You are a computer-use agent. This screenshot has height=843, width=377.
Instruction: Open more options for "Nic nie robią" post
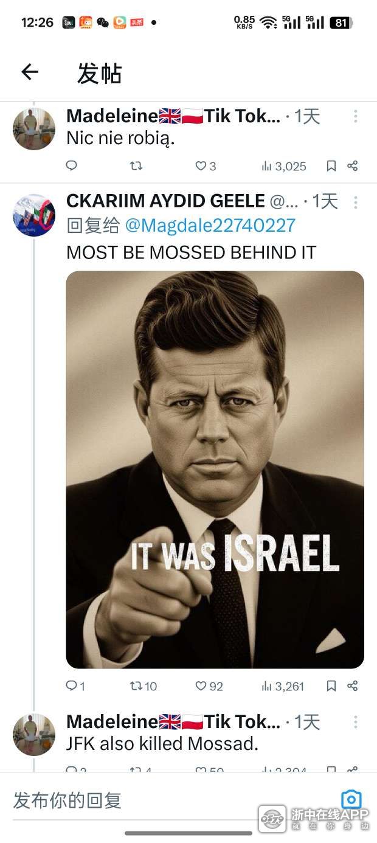coord(356,116)
